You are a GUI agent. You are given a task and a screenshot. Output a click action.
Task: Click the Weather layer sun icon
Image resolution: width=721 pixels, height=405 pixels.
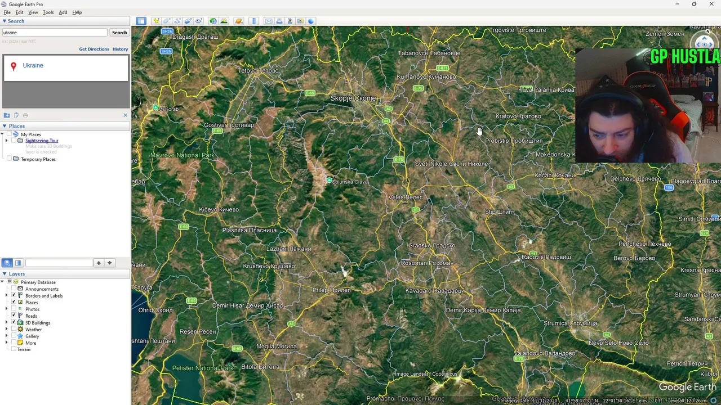click(x=20, y=329)
